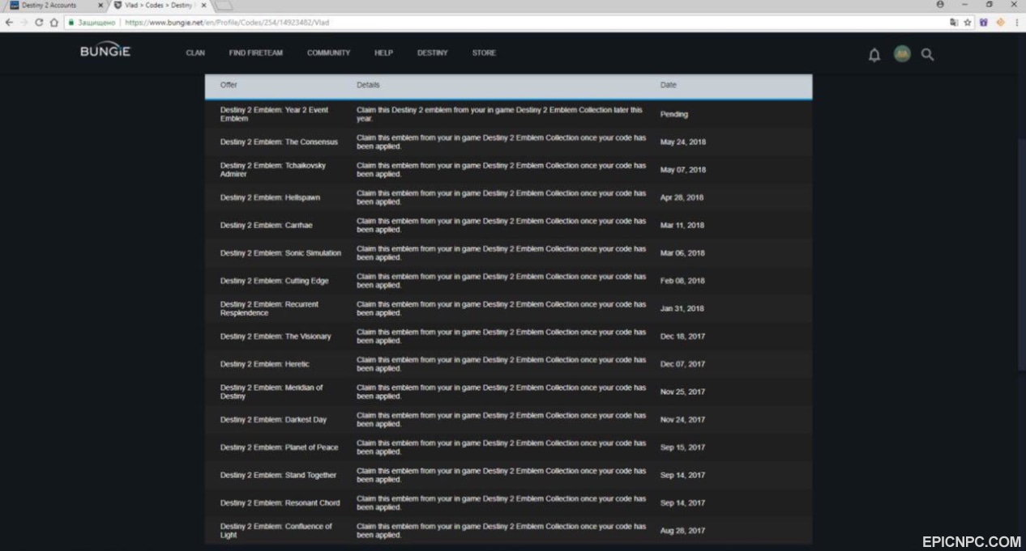Click the search magnifier icon
This screenshot has height=551, width=1026.
pyautogui.click(x=928, y=55)
